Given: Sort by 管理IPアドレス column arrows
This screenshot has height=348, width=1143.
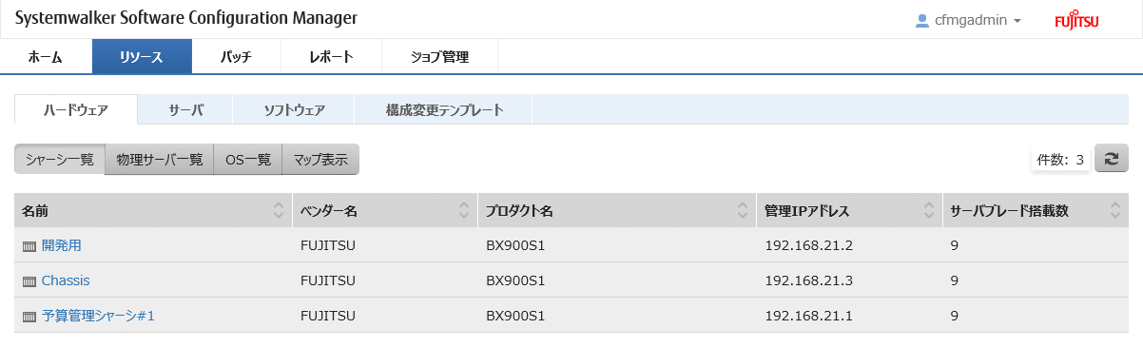Looking at the screenshot, I should point(928,211).
